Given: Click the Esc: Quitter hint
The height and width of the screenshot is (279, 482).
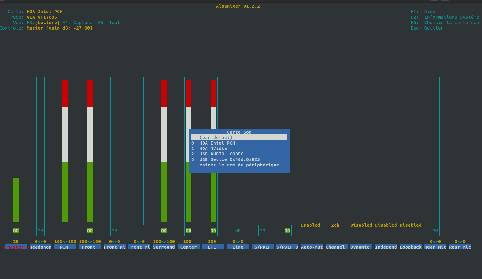Looking at the screenshot, I should pos(427,28).
